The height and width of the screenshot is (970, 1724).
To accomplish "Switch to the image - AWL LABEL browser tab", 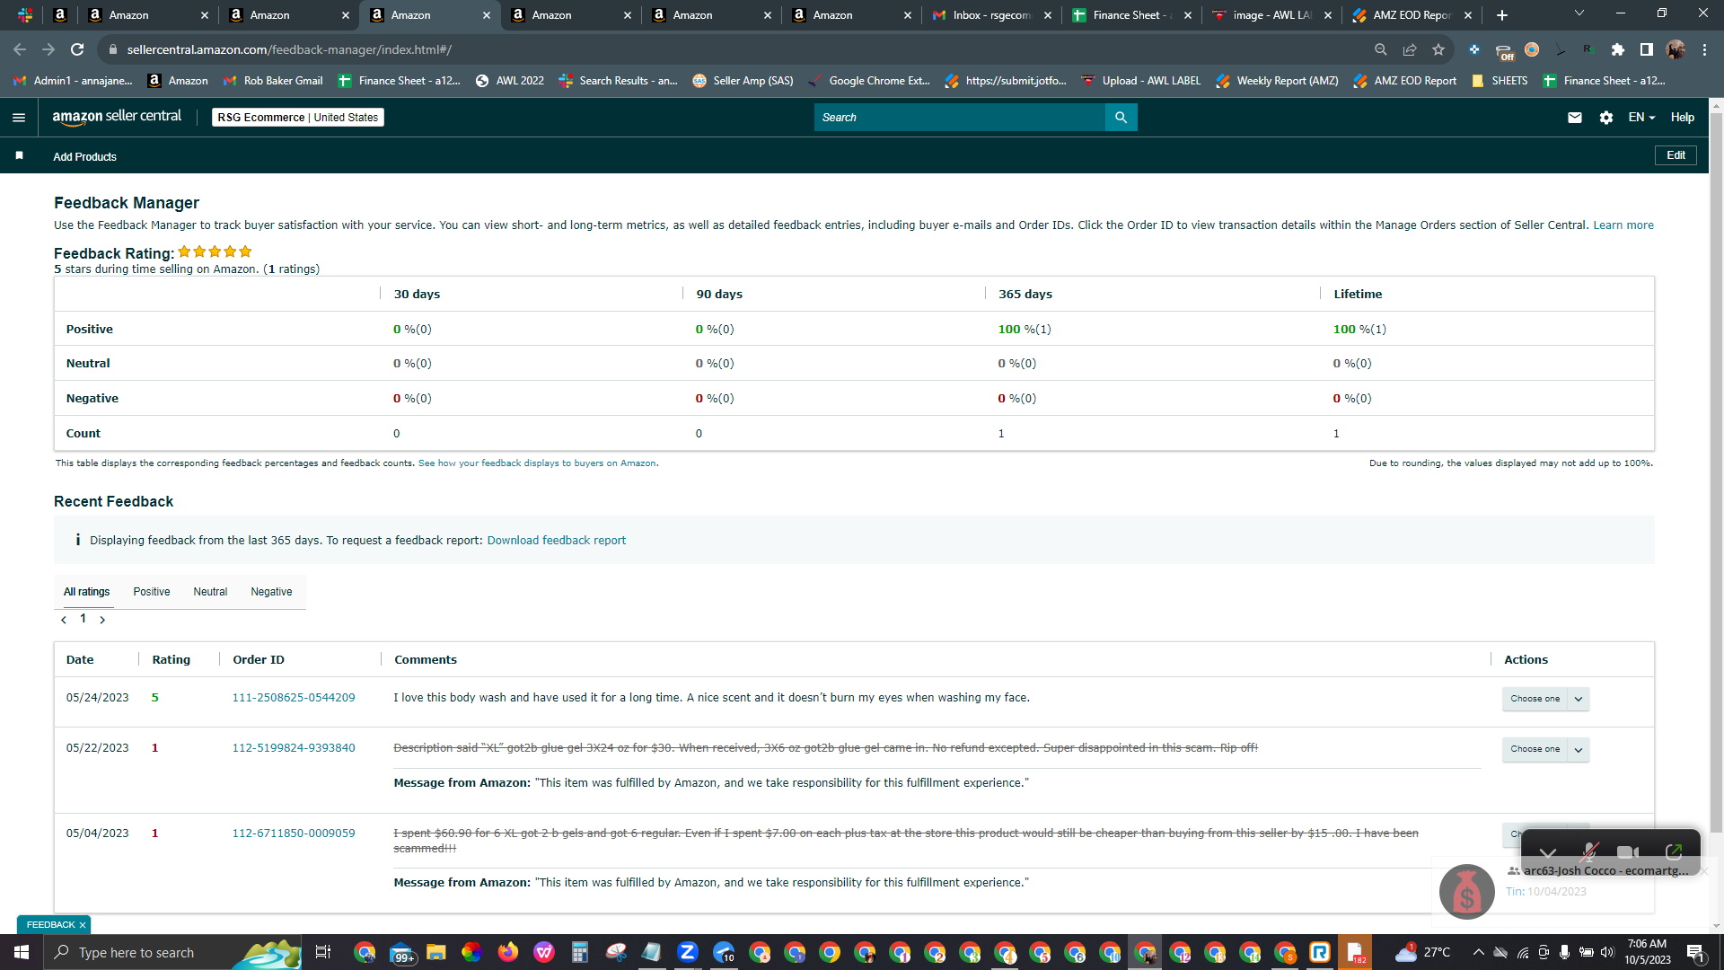I will 1271,15.
